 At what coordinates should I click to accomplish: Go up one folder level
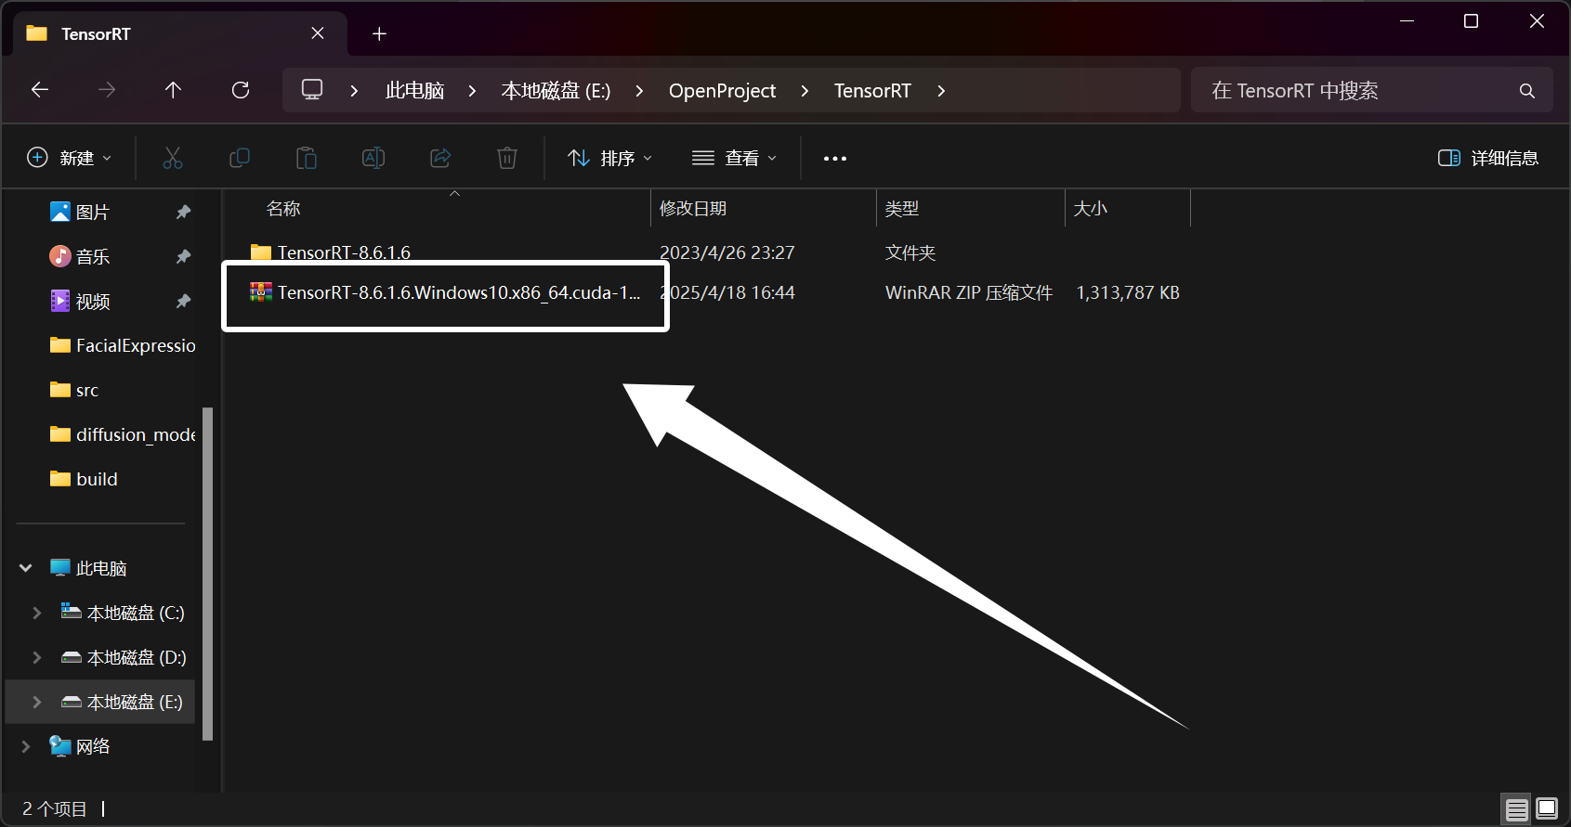173,90
